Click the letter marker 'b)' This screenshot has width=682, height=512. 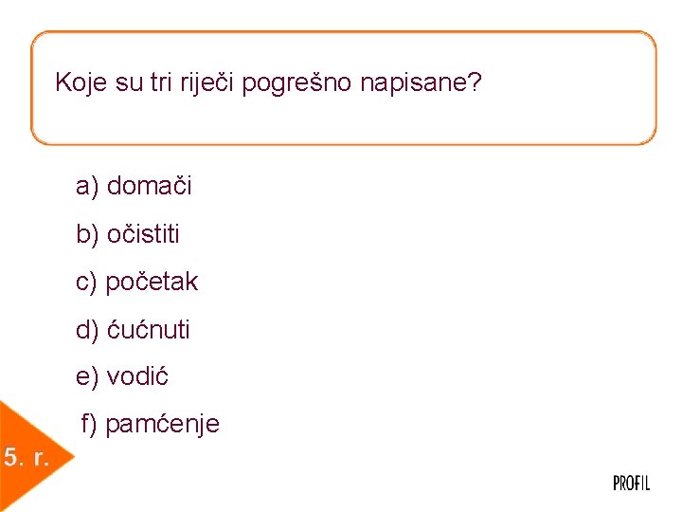pyautogui.click(x=87, y=233)
